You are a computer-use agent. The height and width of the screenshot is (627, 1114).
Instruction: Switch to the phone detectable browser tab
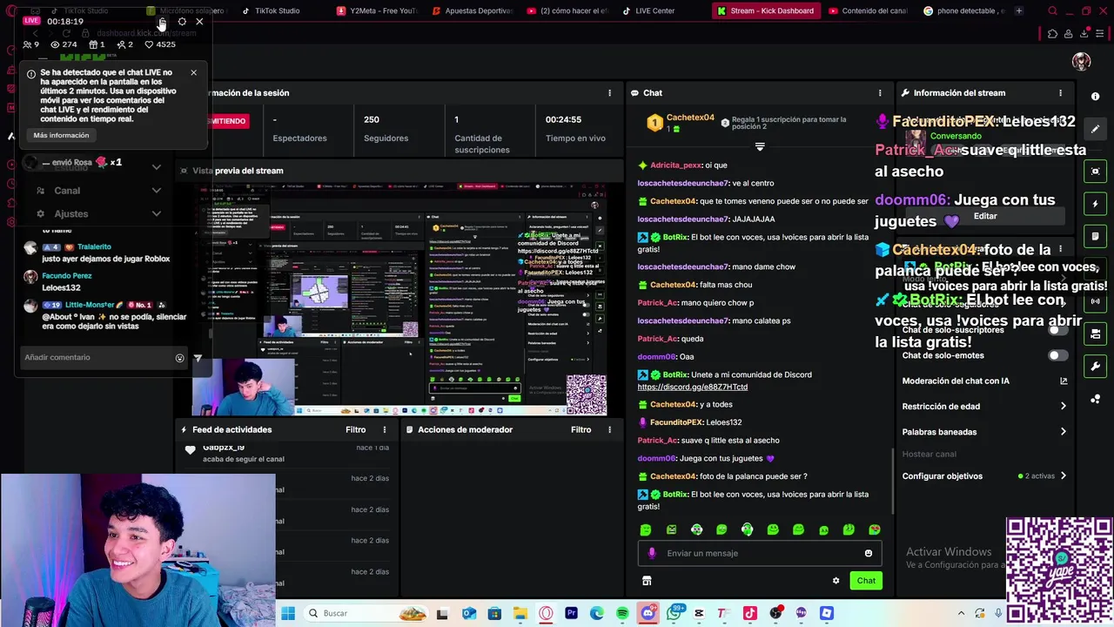tap(963, 11)
